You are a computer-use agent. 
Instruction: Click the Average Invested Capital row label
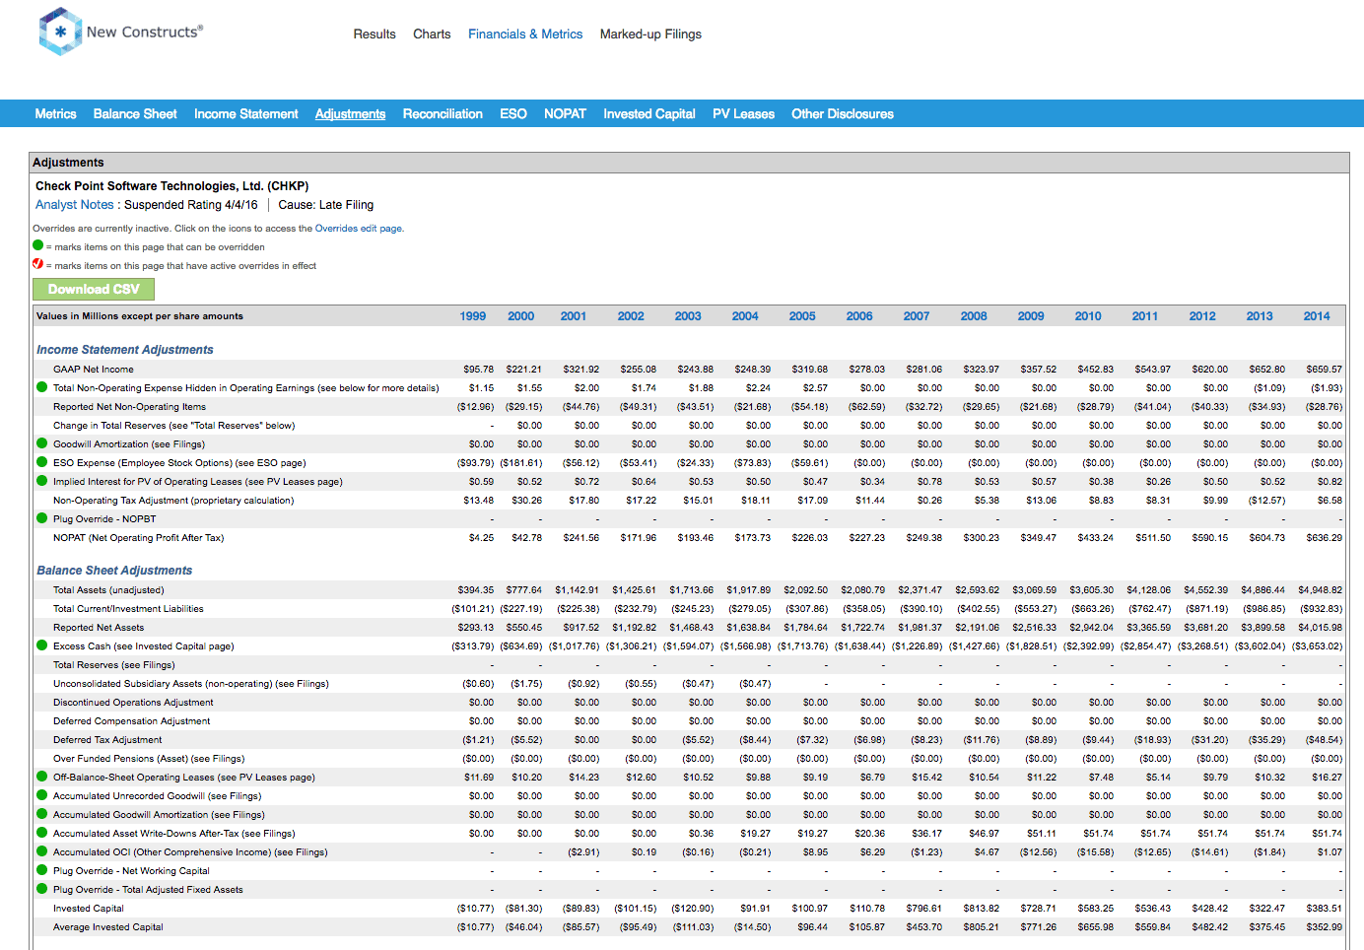(x=108, y=927)
